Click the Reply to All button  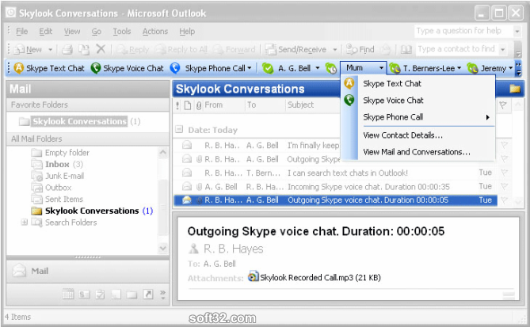[181, 50]
